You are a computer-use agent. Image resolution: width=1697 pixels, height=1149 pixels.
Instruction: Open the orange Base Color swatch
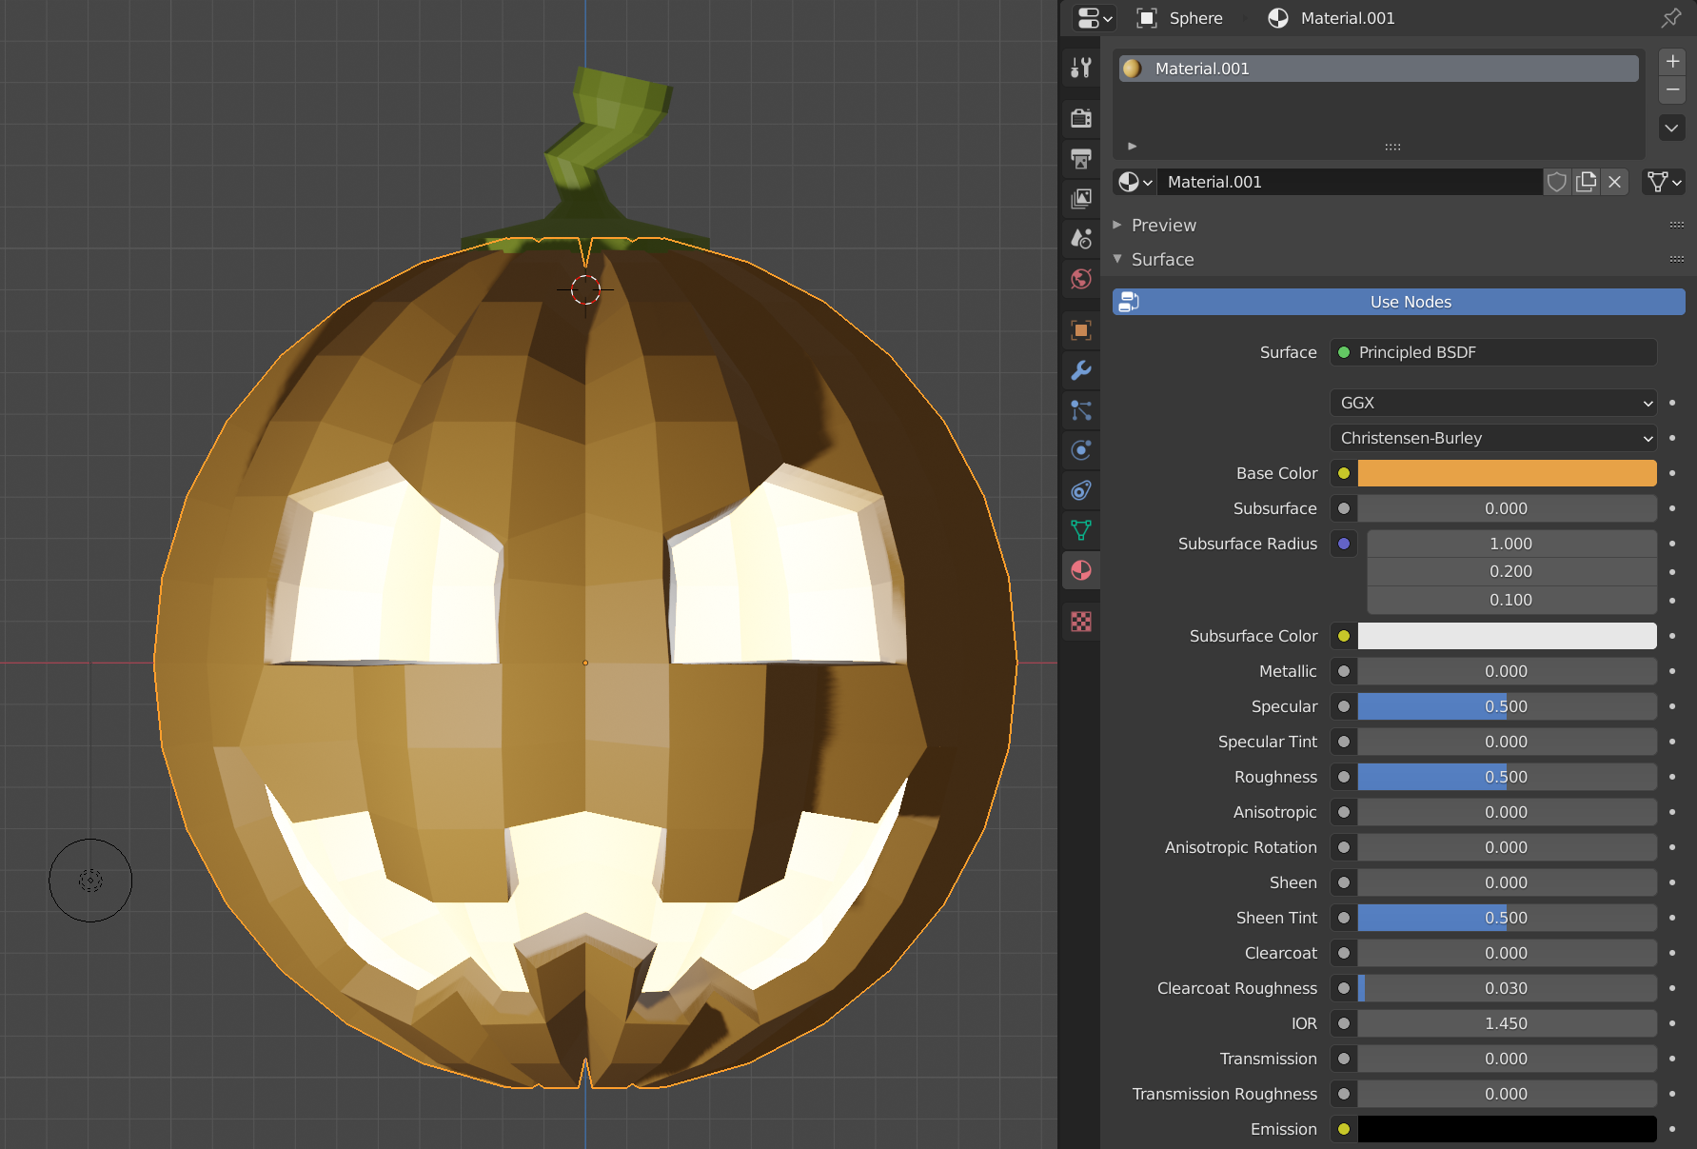[1507, 473]
